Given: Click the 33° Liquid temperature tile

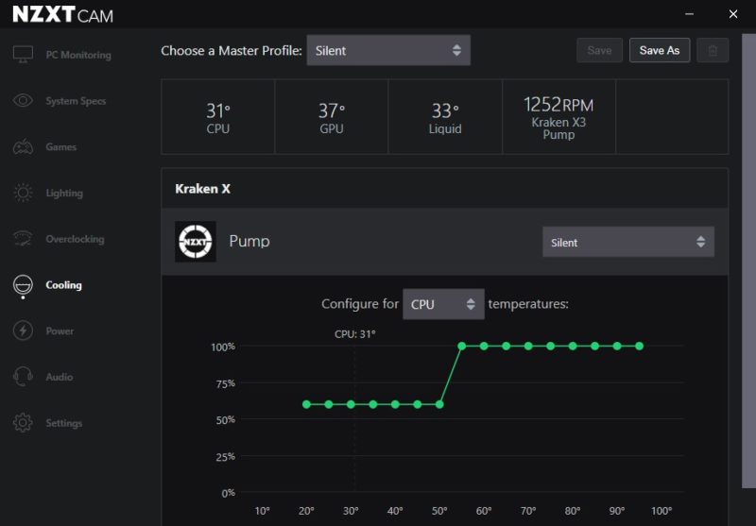Looking at the screenshot, I should coord(445,117).
